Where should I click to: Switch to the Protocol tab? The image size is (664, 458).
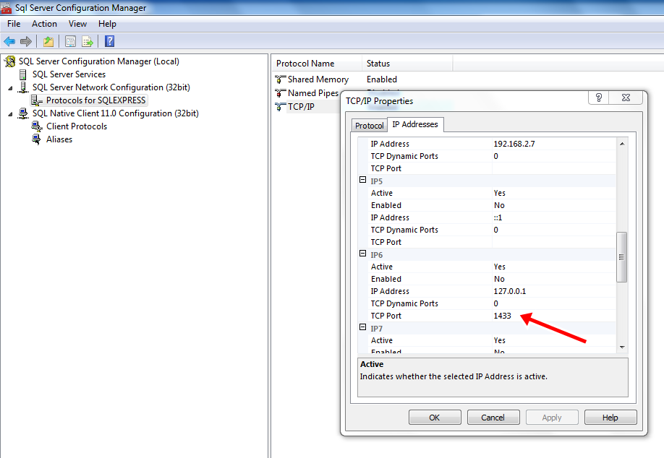click(370, 126)
